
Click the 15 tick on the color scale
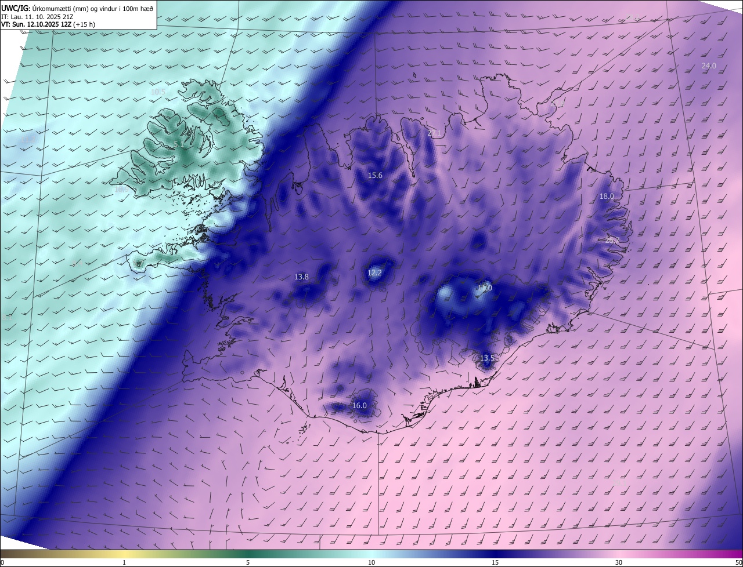point(495,562)
